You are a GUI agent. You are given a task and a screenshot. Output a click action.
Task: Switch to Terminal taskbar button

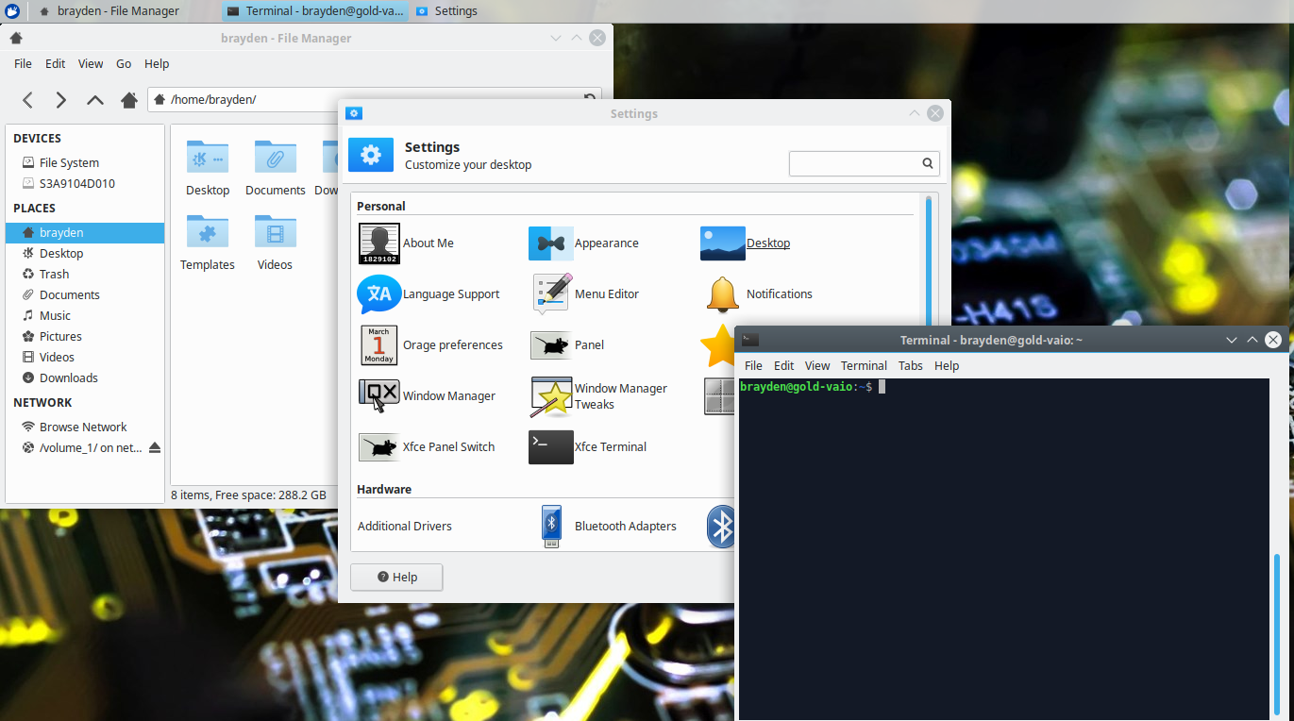[316, 11]
